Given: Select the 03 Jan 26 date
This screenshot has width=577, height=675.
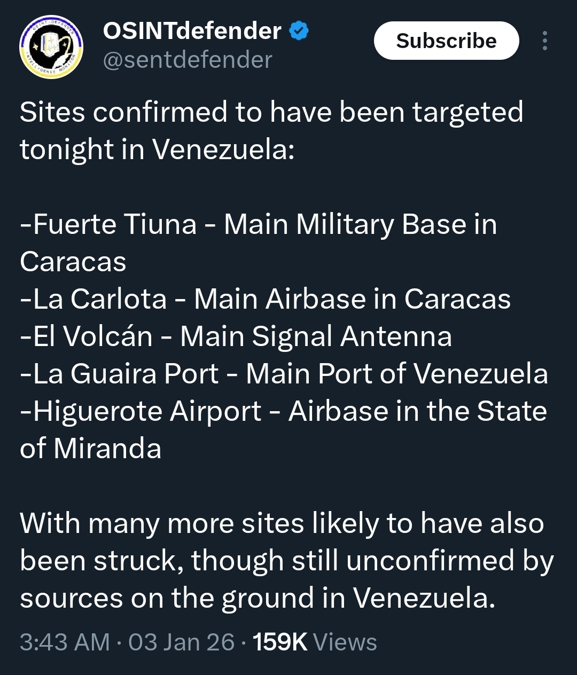Looking at the screenshot, I should [181, 642].
